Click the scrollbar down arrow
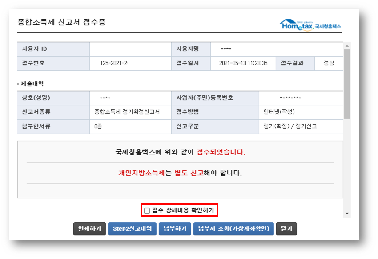The width and height of the screenshot is (378, 259). coord(347,214)
